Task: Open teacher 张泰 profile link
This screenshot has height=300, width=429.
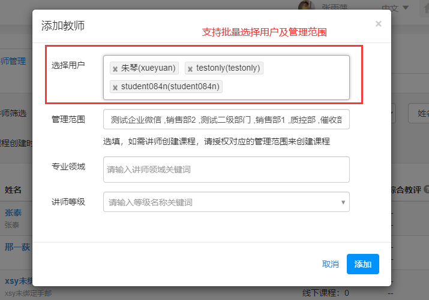Action: click(x=13, y=213)
